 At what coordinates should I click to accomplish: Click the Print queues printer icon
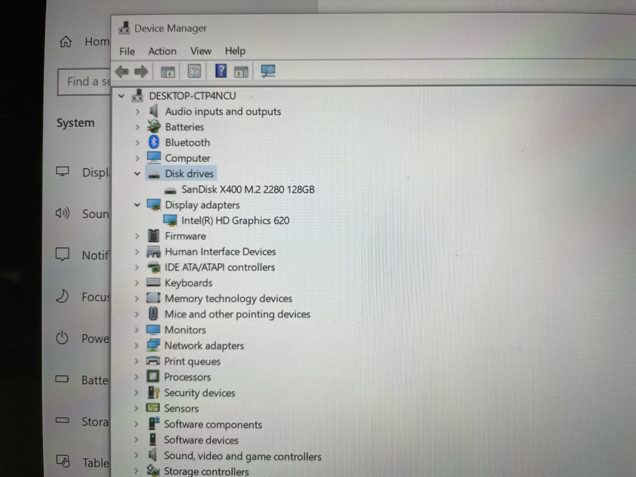click(153, 361)
